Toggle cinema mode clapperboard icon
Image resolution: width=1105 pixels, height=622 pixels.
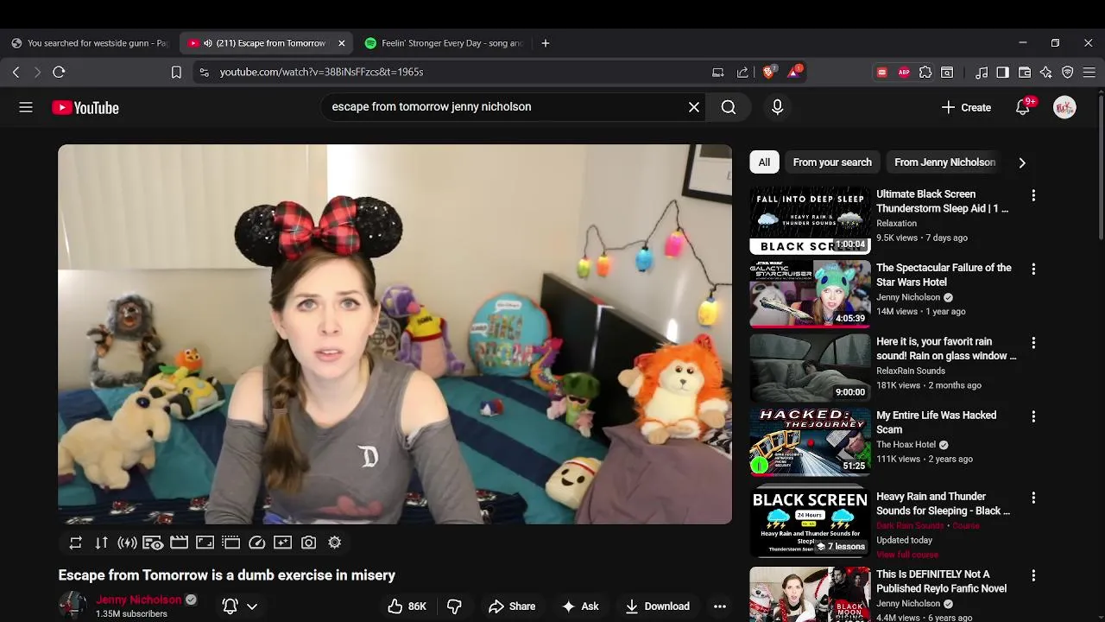[179, 543]
